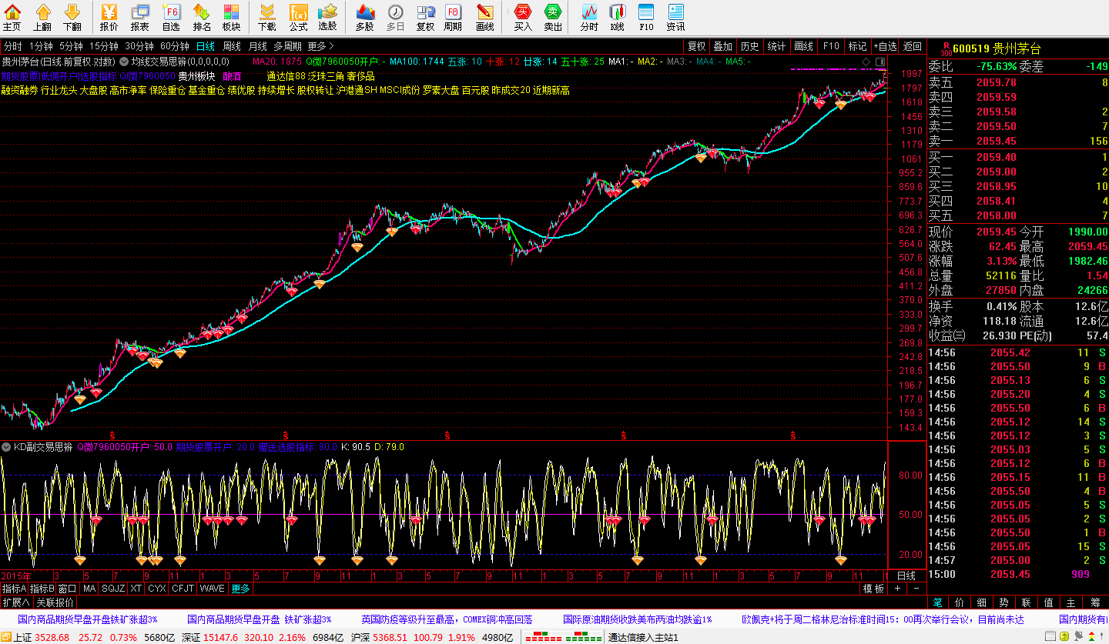Select the 画线 drawing tool icon

click(484, 17)
